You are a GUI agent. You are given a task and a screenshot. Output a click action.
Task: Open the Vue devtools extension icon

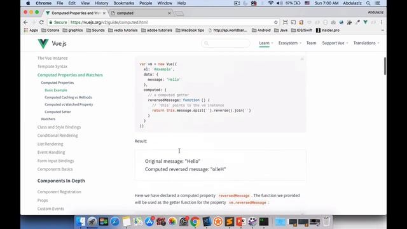[x=366, y=22]
